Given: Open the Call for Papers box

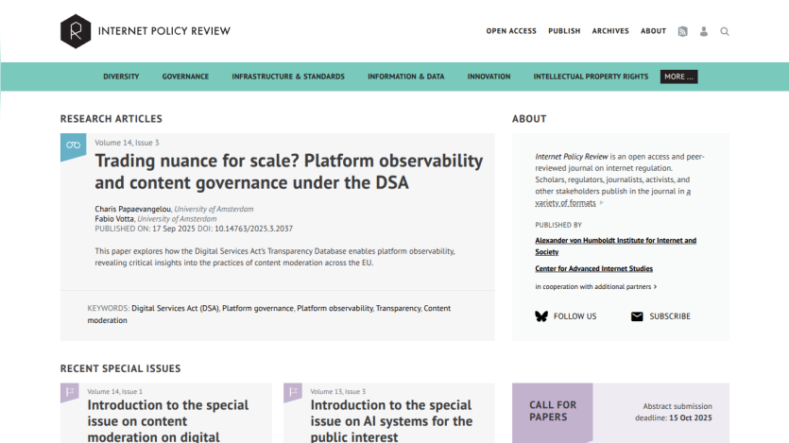Looking at the screenshot, I should pos(621,413).
